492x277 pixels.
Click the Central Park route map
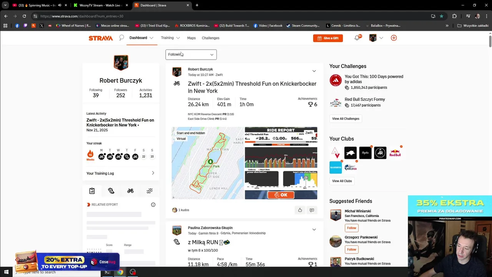coord(208,163)
